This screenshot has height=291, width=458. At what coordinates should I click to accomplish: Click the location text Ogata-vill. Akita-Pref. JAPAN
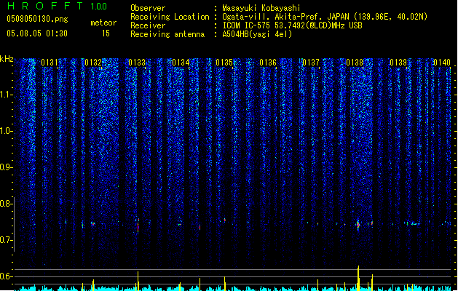point(285,17)
